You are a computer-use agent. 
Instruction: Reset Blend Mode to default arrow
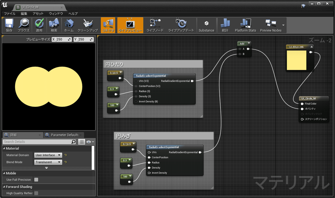[66, 162]
